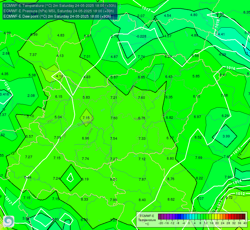Click the 8.40 dew point value
Image resolution: width=250 pixels, height=230 pixels.
pos(142,200)
